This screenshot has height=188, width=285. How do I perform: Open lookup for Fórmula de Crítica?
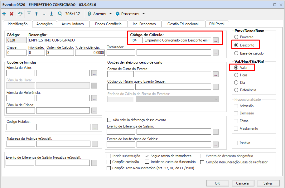(94, 110)
